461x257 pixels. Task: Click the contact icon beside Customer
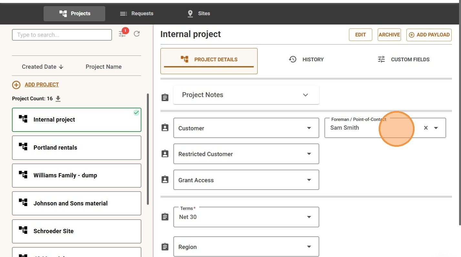165,128
